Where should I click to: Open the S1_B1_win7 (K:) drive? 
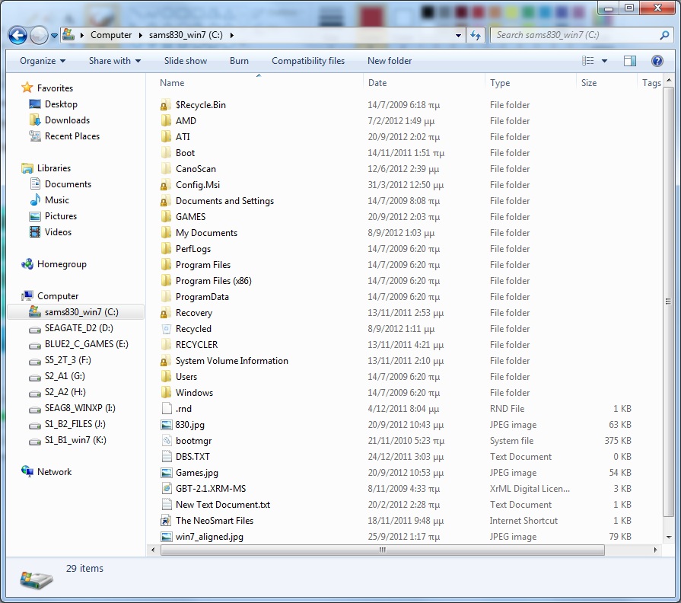pos(75,440)
